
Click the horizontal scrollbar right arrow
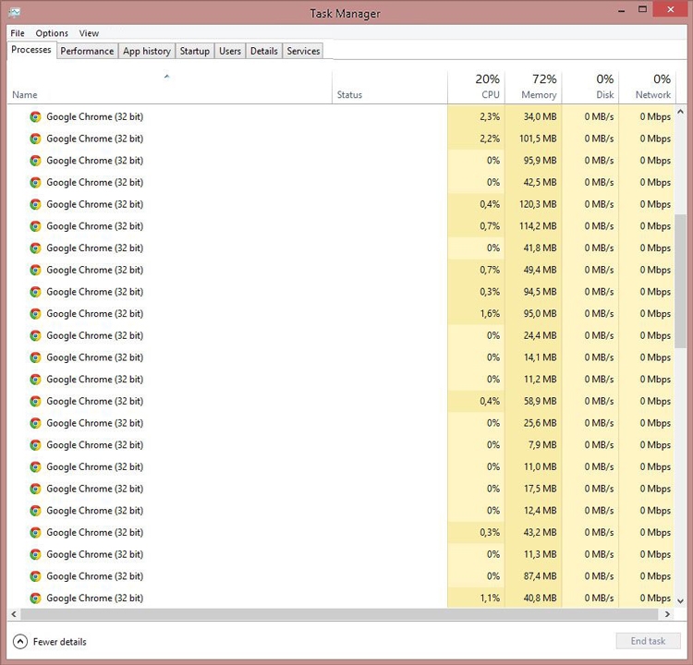pyautogui.click(x=667, y=614)
